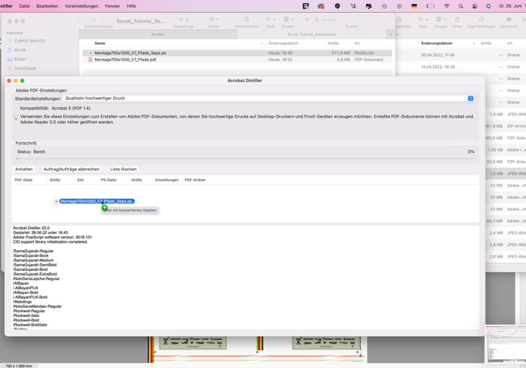Select Montage700x1000_V7_Pfade_Seps.ps in Finder
Screen dimensions: 526x368
point(237,53)
